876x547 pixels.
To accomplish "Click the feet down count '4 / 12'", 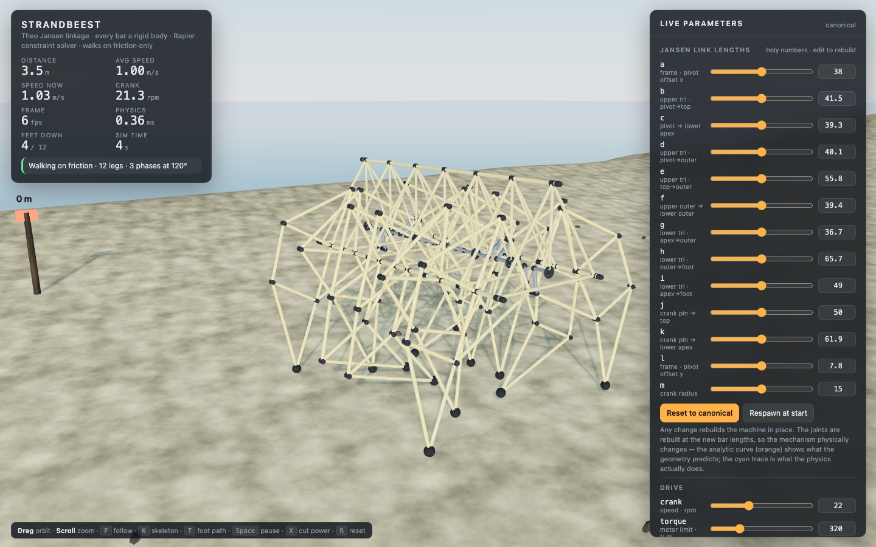I will (x=34, y=145).
